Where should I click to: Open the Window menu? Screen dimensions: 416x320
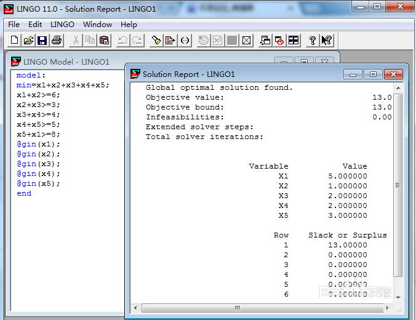pos(97,25)
